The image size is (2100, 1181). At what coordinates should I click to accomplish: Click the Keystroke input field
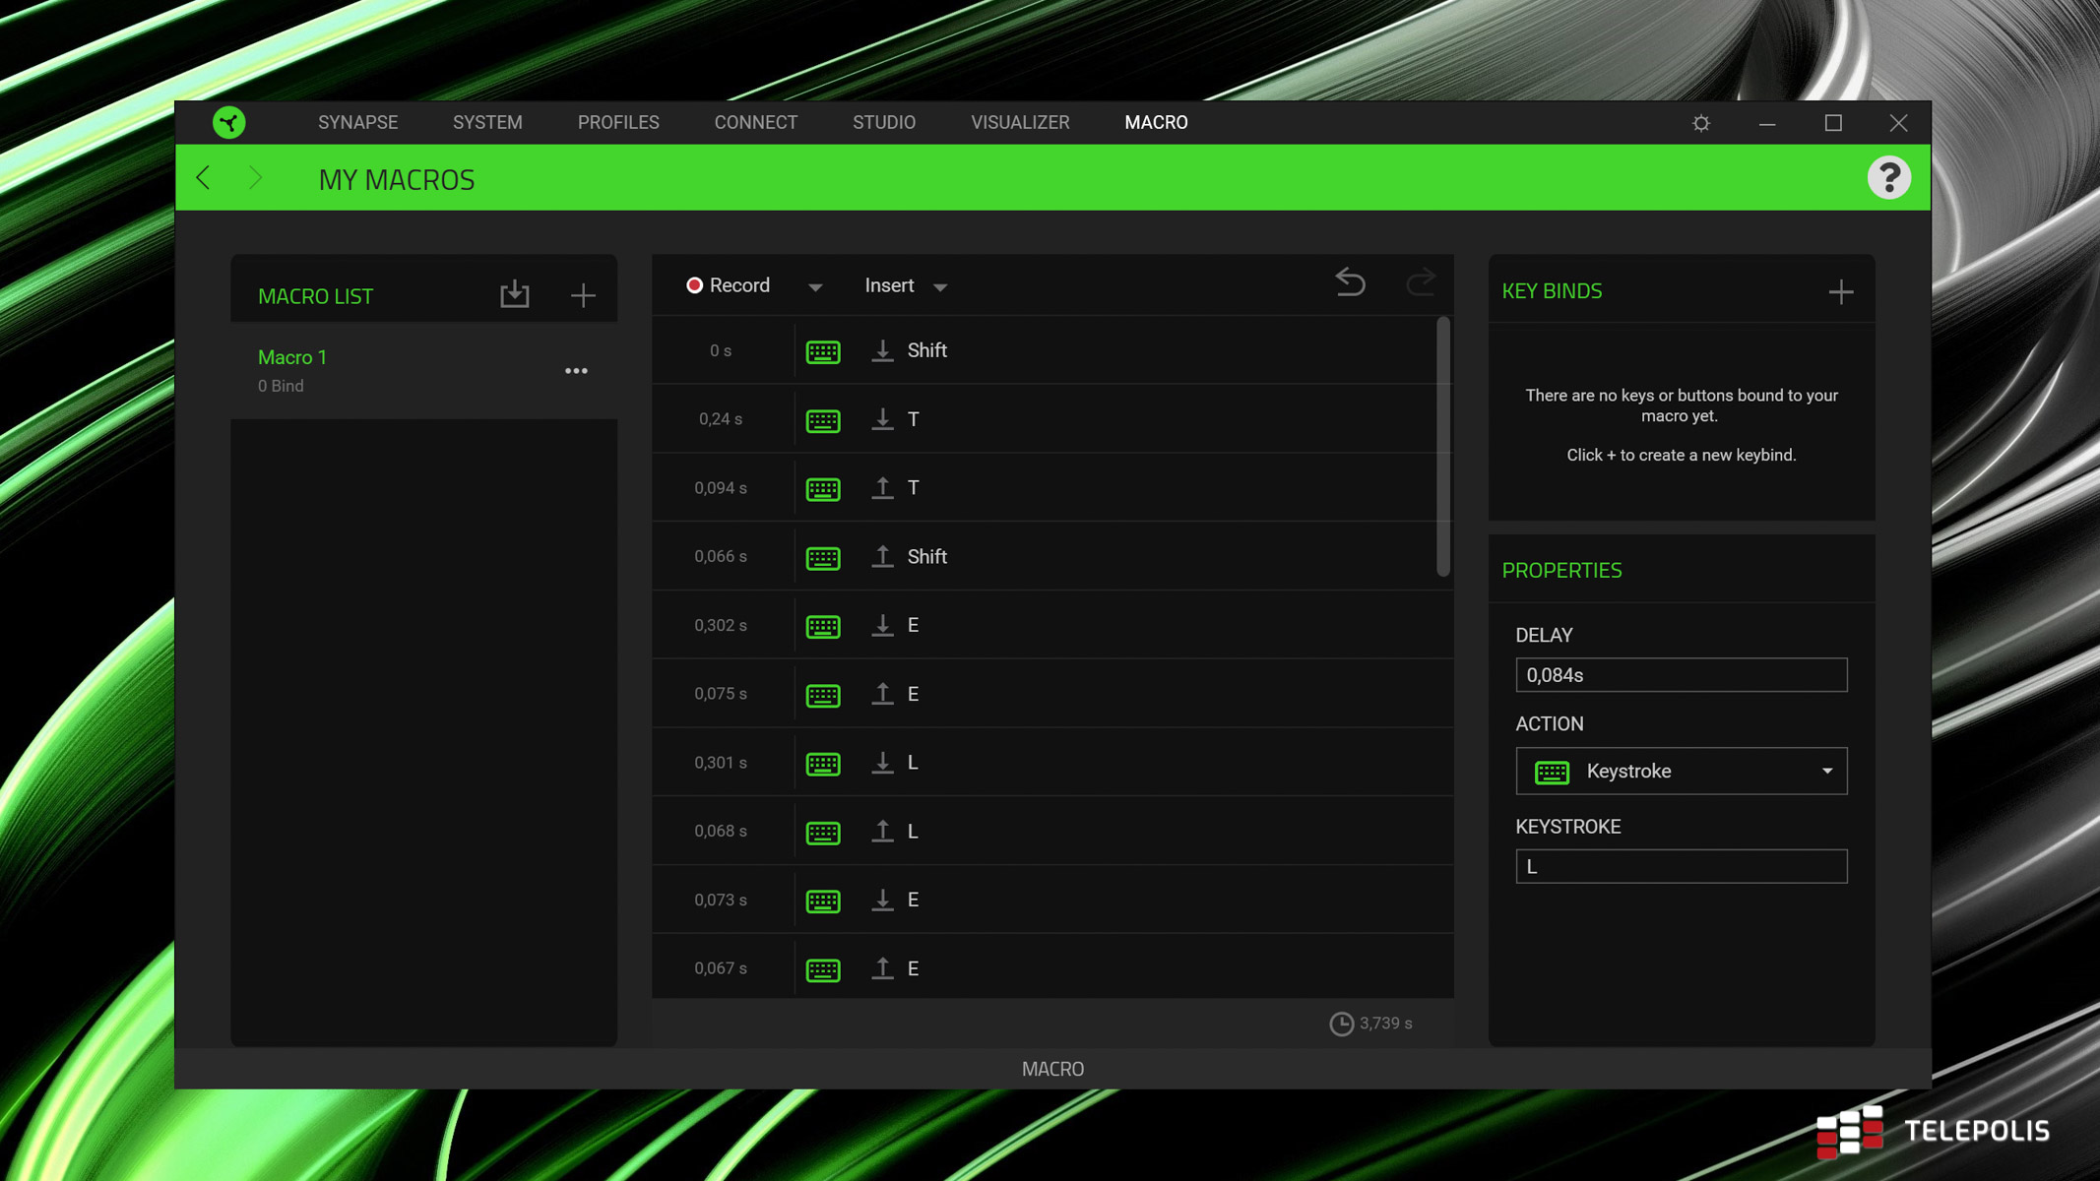(1681, 866)
